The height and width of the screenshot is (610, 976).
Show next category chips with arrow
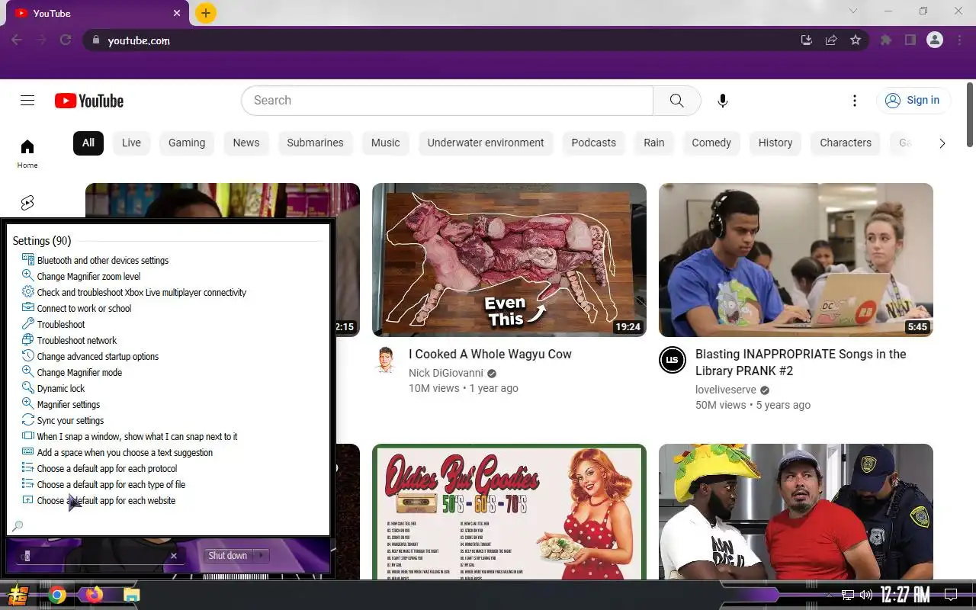pos(942,143)
